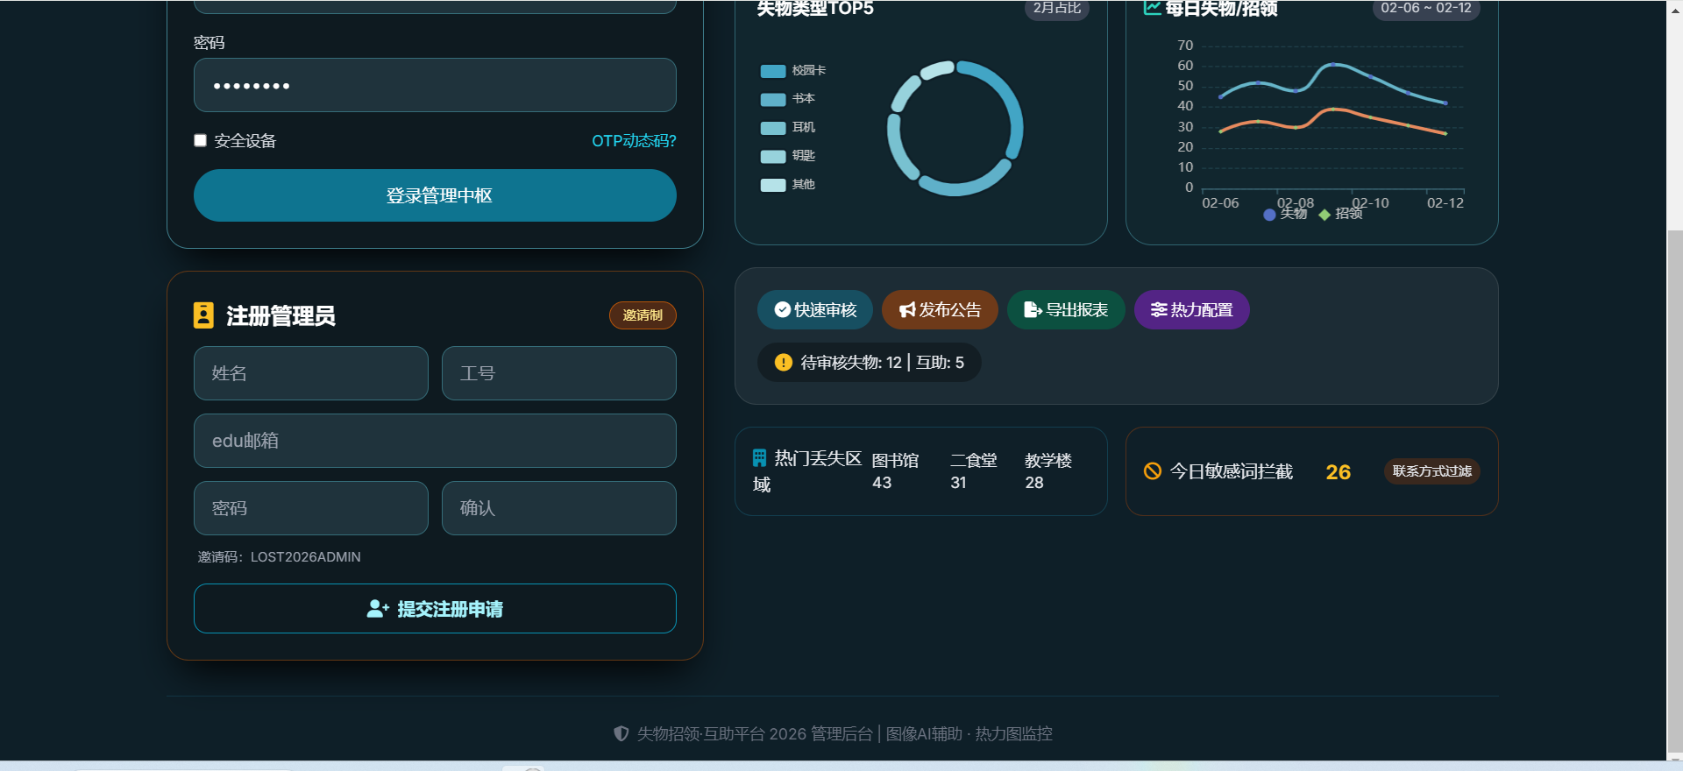Focus the 工号 input field
The height and width of the screenshot is (771, 1683).
click(x=559, y=373)
